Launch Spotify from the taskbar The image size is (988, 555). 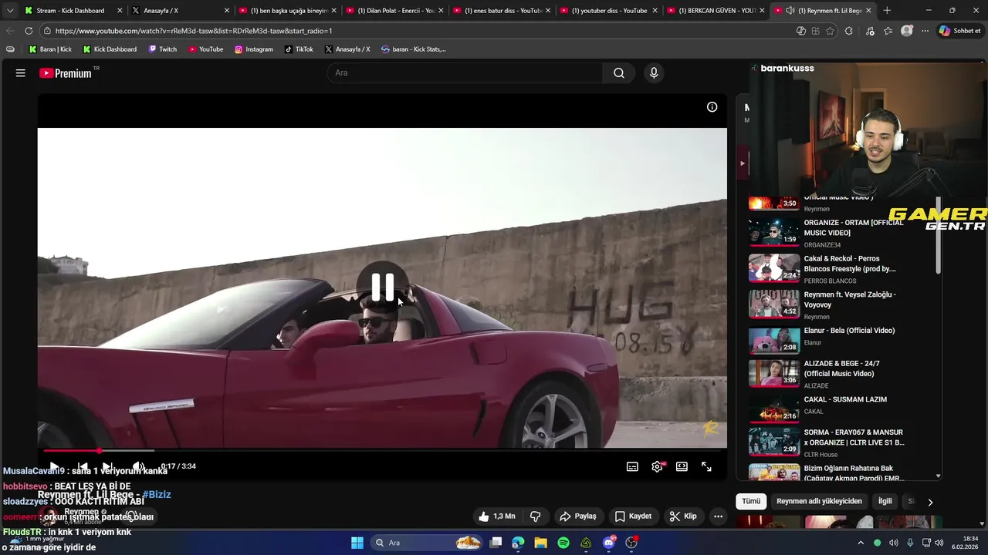(563, 543)
